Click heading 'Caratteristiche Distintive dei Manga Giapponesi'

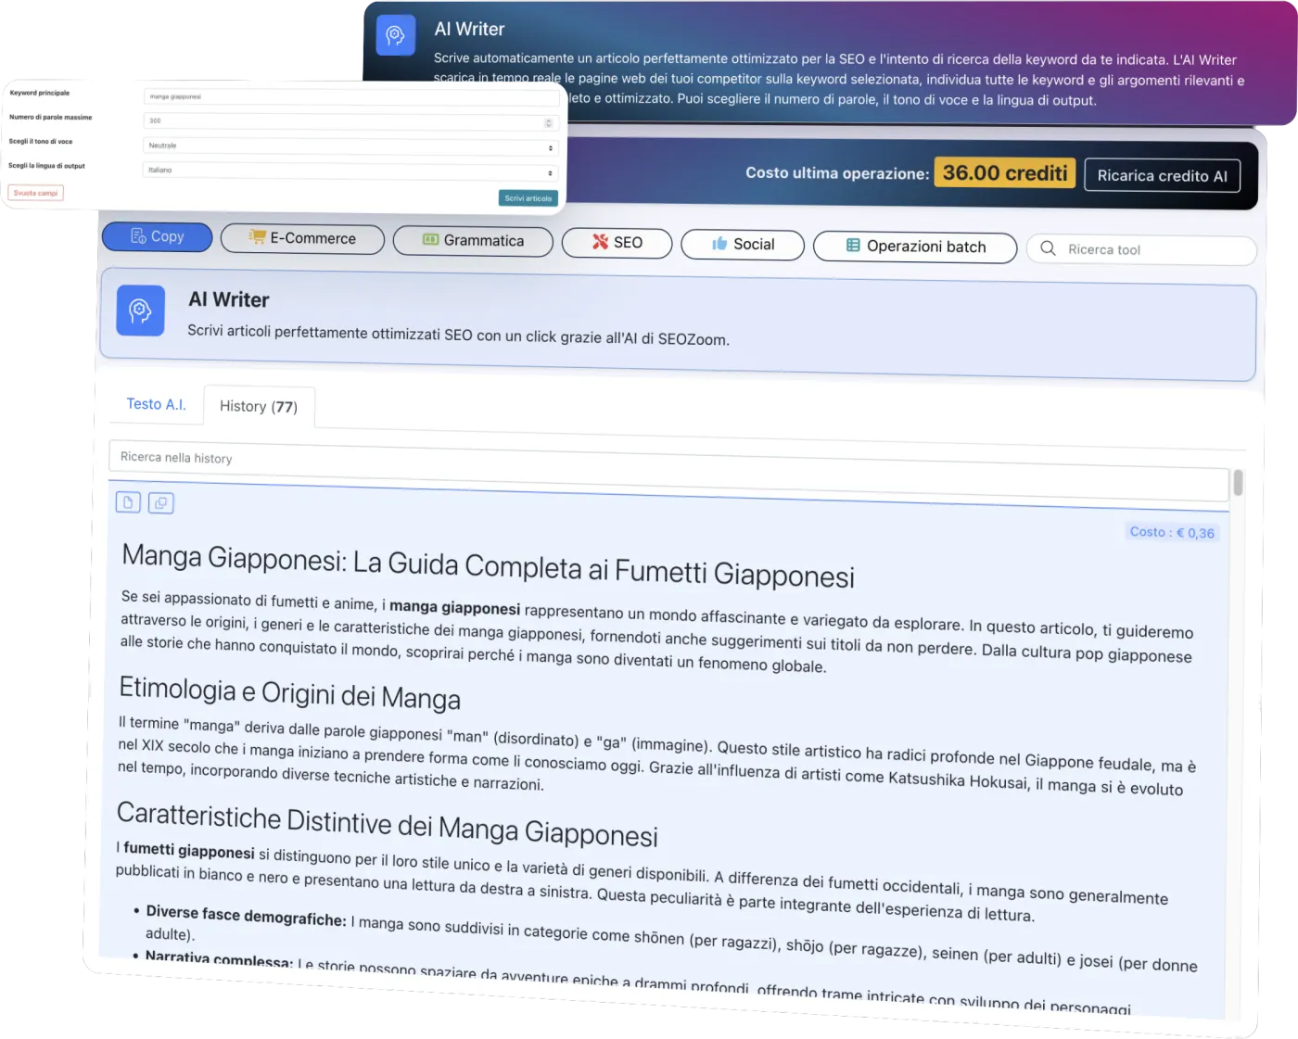(388, 823)
